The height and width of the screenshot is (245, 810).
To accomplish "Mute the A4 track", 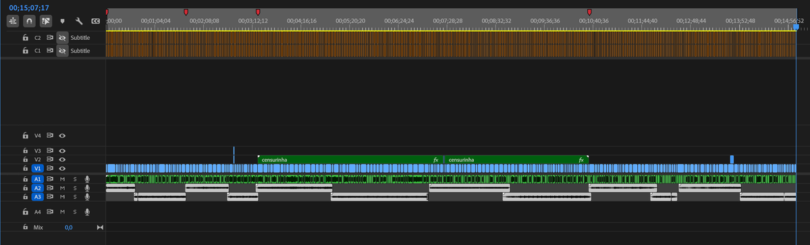I will (62, 211).
